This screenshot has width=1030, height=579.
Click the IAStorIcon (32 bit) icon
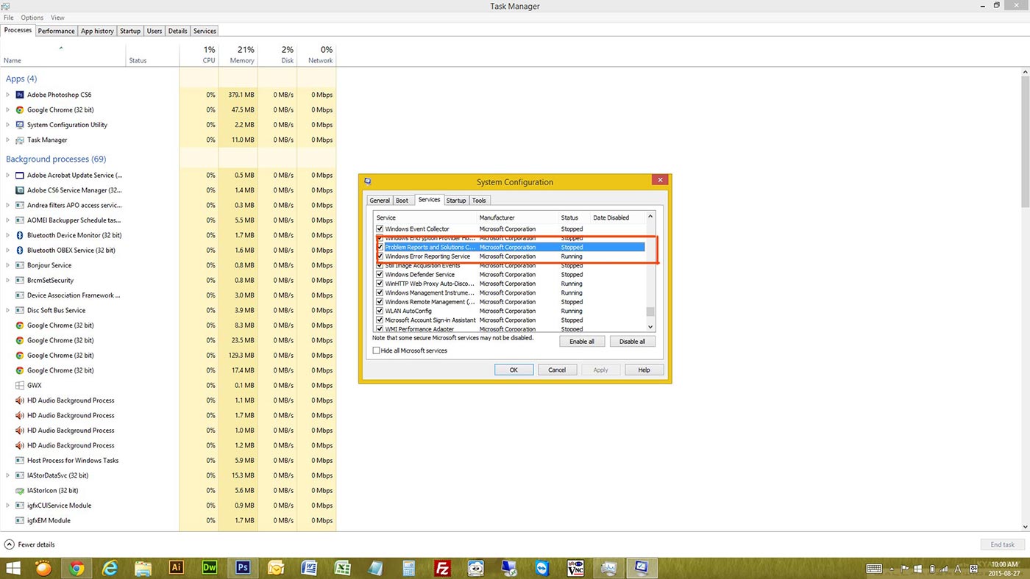pos(20,490)
